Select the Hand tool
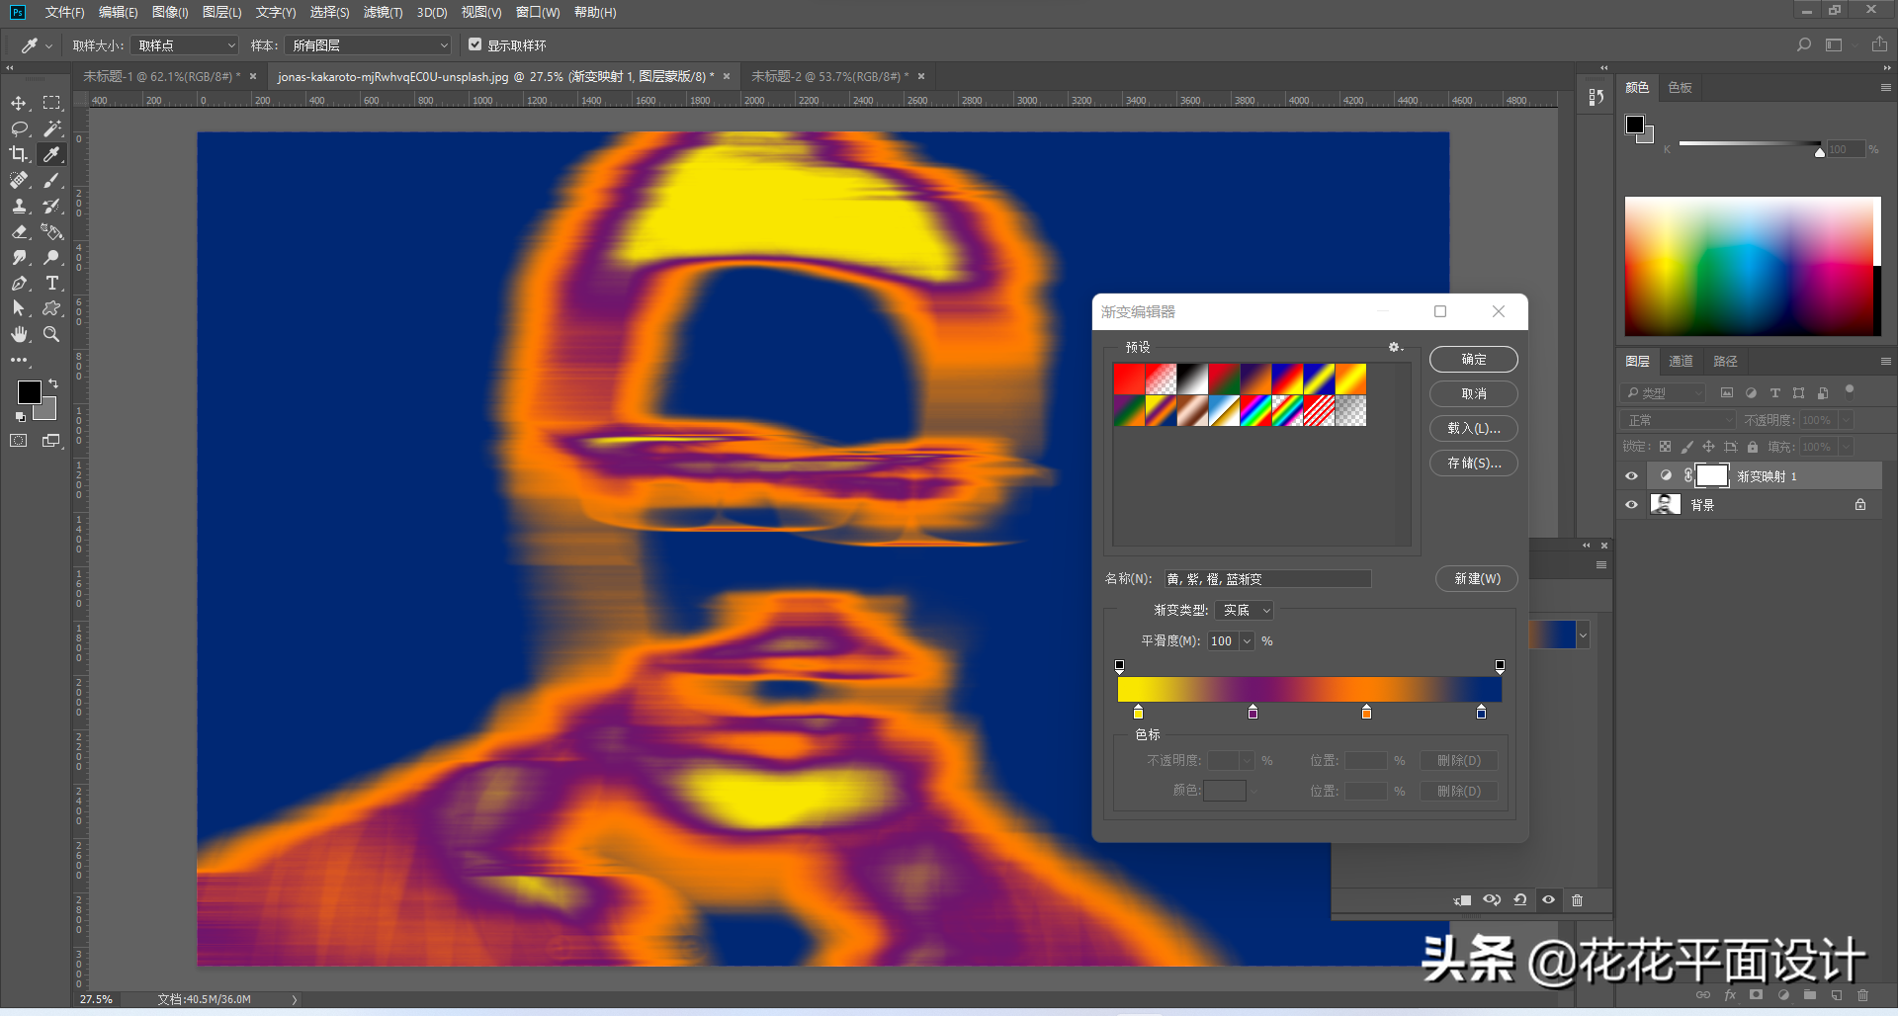This screenshot has height=1016, width=1898. pos(19,334)
